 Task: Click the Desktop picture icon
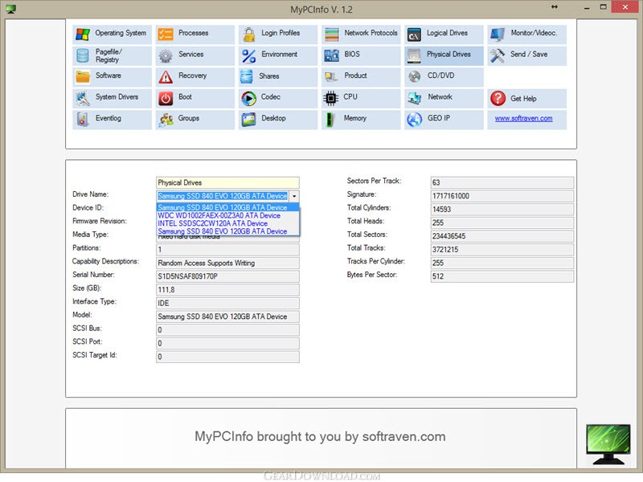tap(248, 119)
